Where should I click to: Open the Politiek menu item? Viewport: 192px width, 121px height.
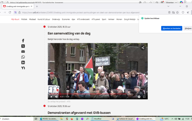pyautogui.click(x=24, y=19)
